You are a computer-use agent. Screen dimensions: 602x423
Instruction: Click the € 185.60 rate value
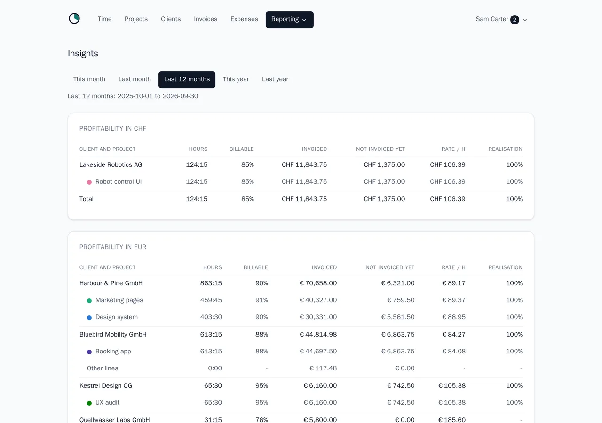tap(452, 420)
